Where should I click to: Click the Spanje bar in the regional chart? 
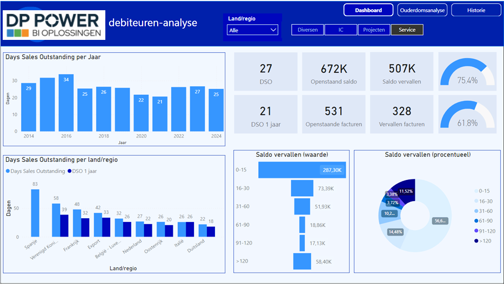(35, 213)
